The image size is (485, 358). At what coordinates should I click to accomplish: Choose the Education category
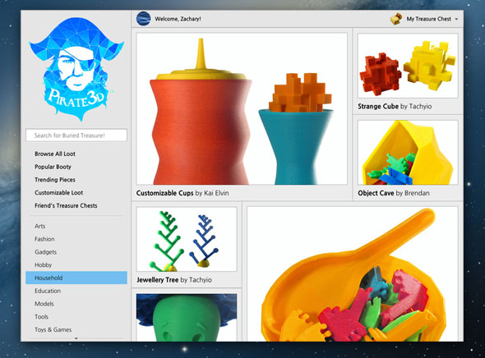tap(48, 291)
